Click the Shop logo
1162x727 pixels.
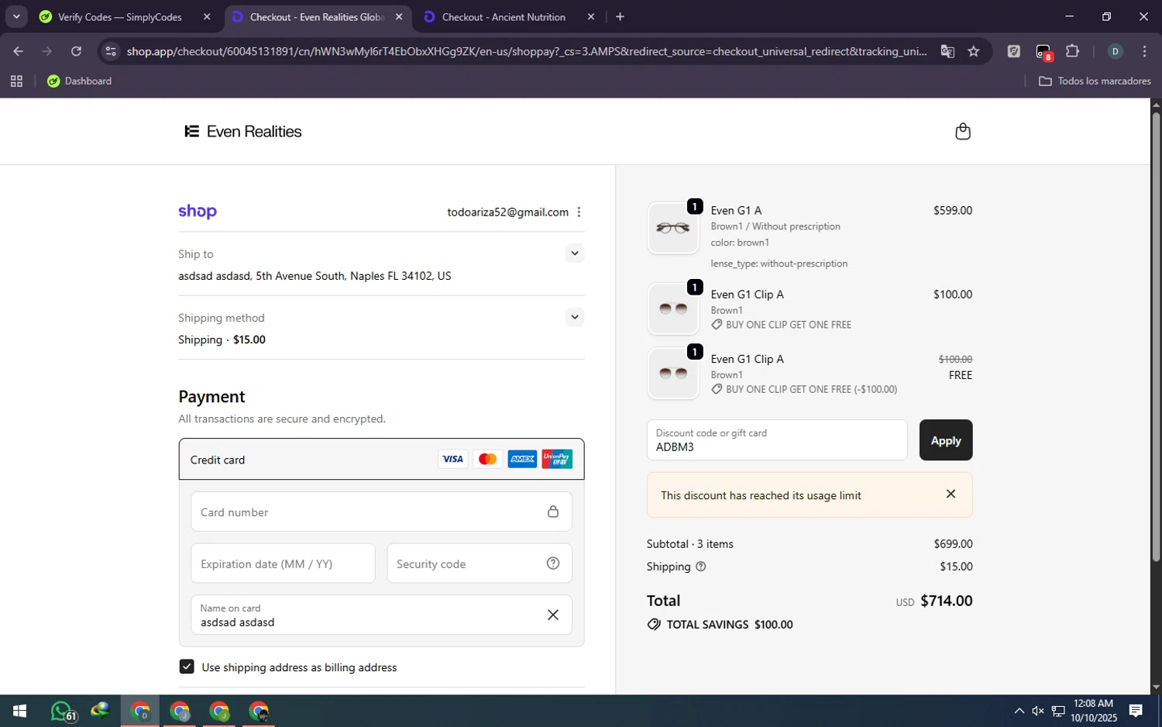pos(198,212)
